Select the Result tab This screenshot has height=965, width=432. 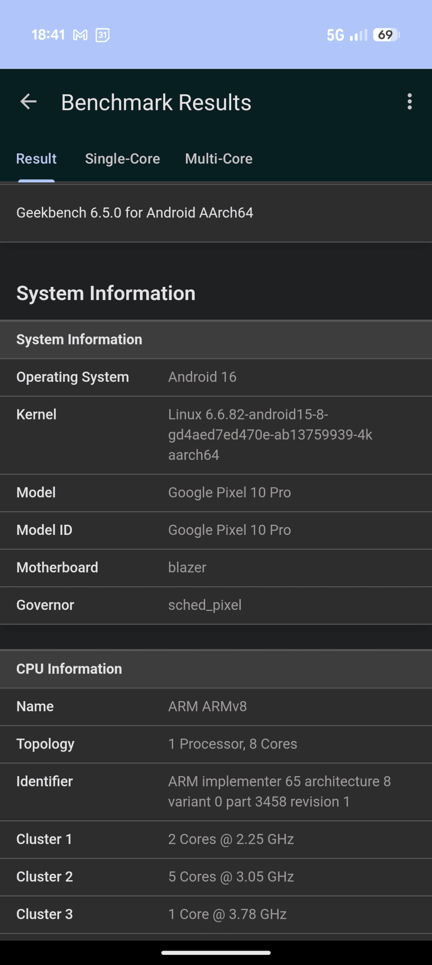pyautogui.click(x=36, y=159)
